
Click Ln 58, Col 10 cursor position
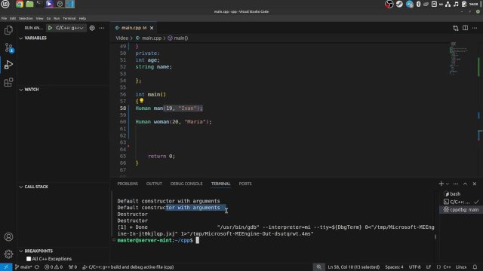tap(354, 267)
